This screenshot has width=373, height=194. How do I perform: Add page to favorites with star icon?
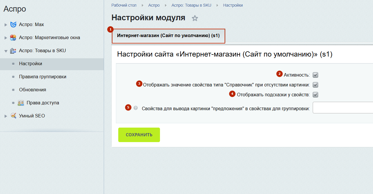[x=195, y=19]
